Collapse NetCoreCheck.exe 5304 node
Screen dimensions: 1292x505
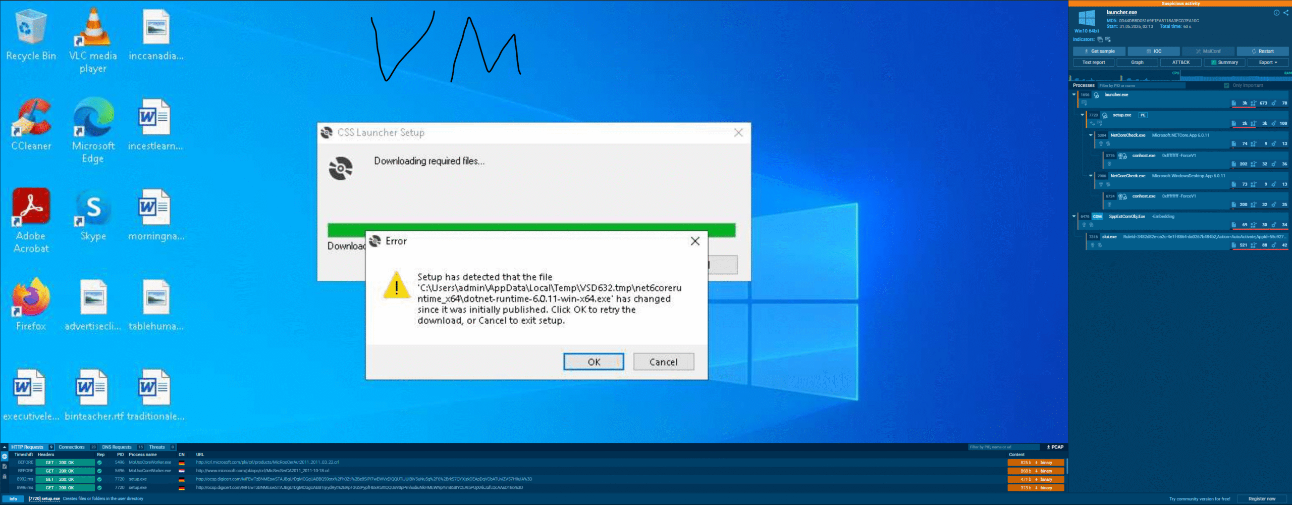click(1091, 135)
